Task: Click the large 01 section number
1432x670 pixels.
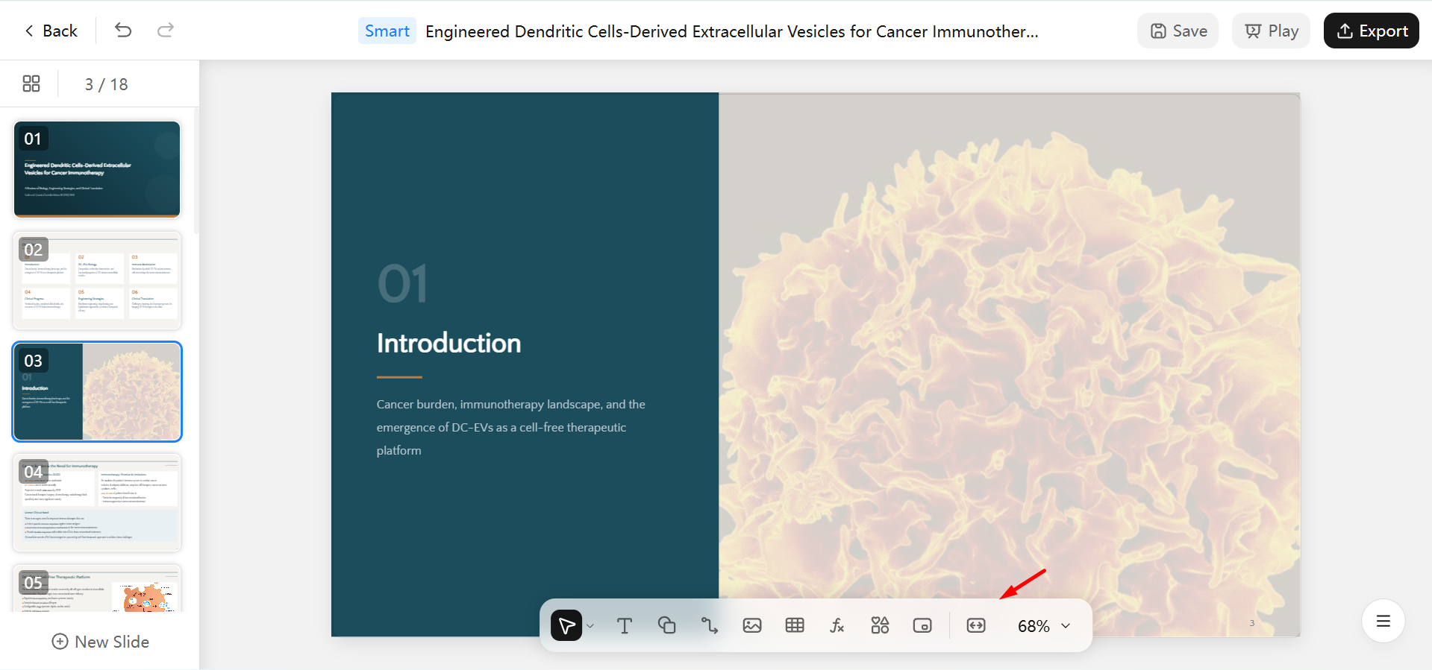Action: point(403,284)
